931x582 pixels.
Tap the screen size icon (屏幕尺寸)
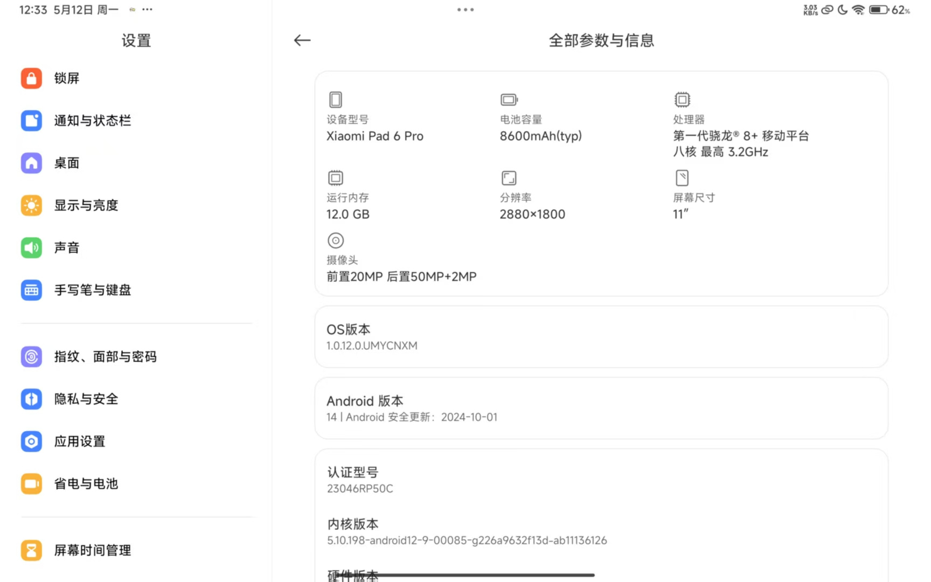click(x=682, y=178)
